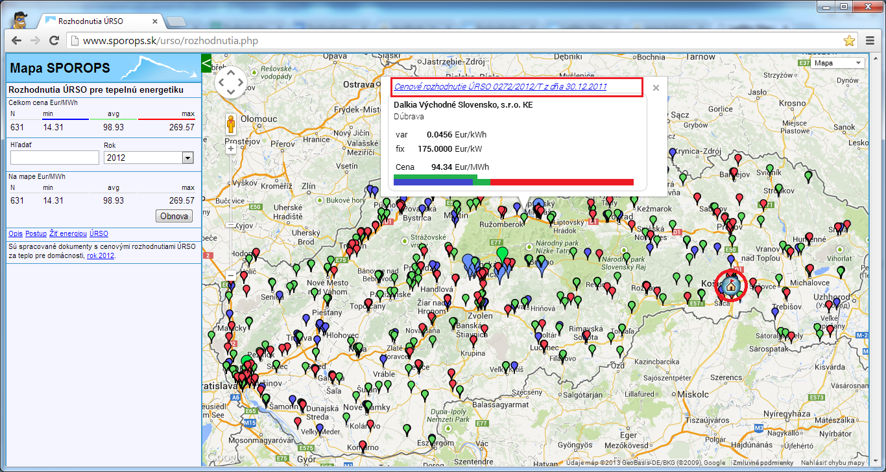
Task: Select avg 98.93 in Celkom cena row
Action: pyautogui.click(x=114, y=127)
